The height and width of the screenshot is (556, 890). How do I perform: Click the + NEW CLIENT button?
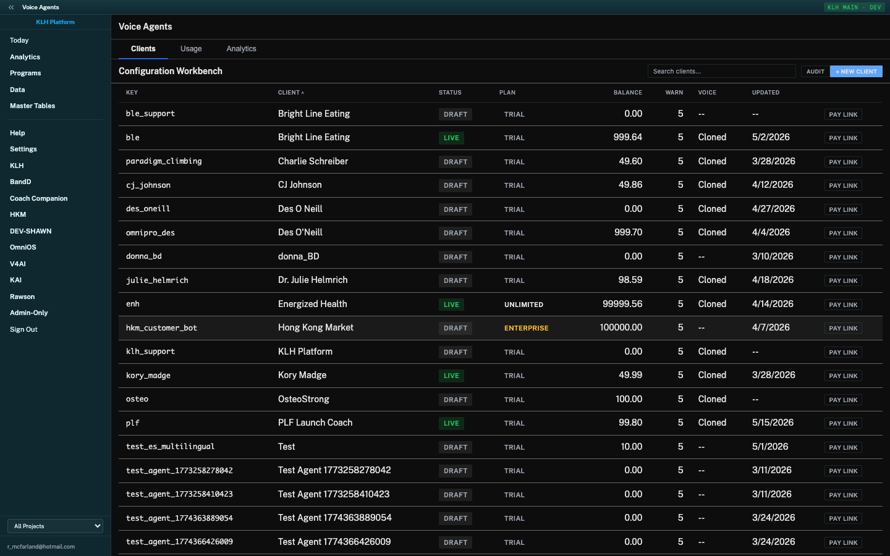[x=856, y=71]
